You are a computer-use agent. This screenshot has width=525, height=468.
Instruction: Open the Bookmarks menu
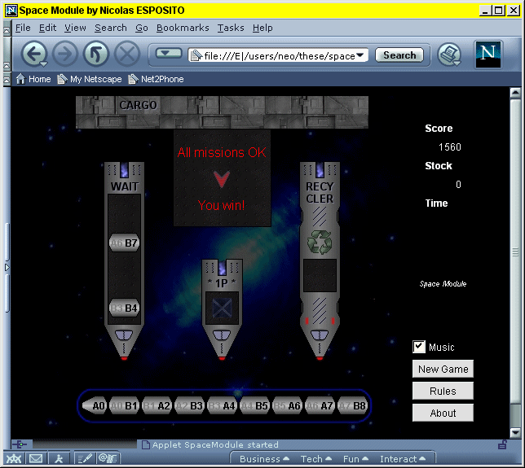(183, 28)
